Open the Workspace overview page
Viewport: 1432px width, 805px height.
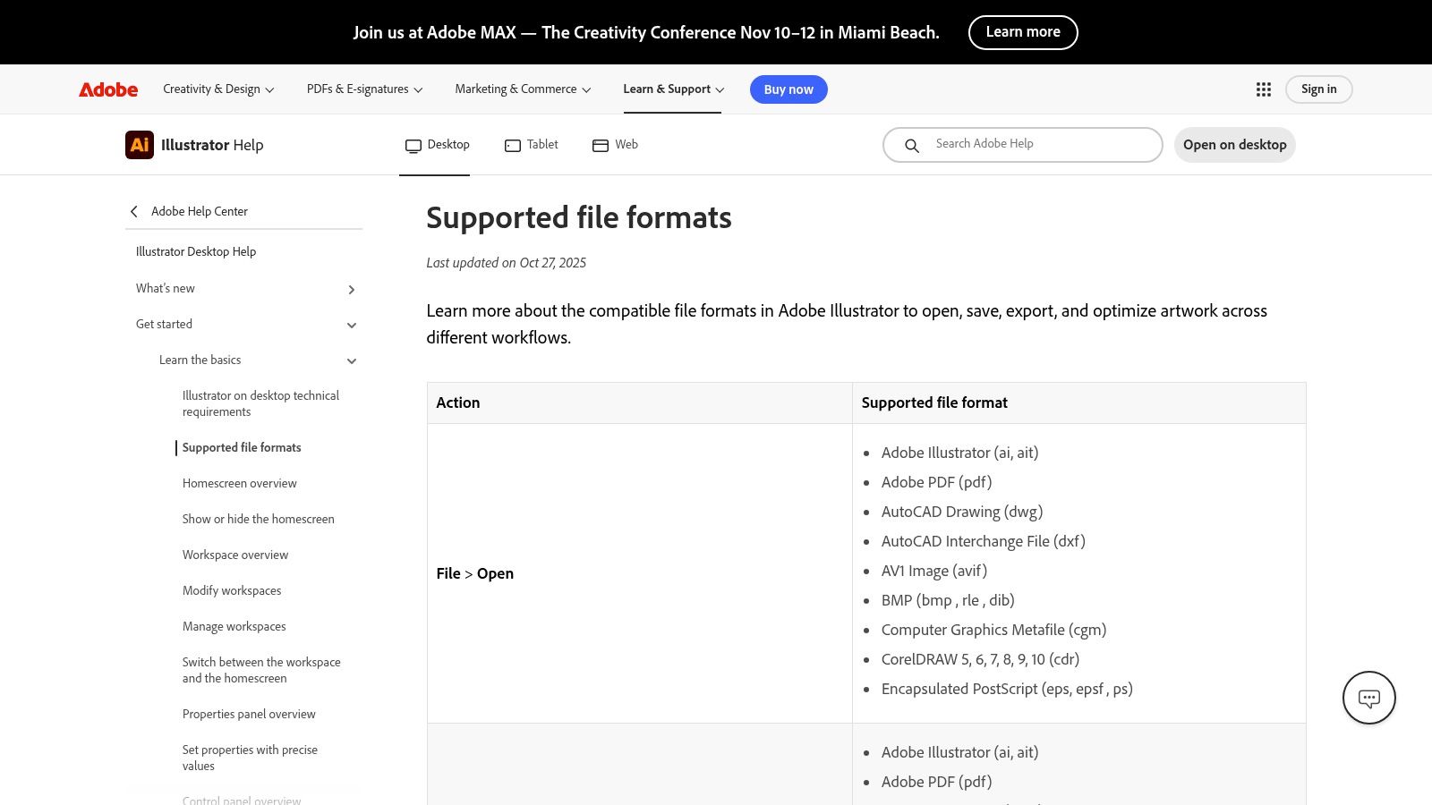coord(235,555)
